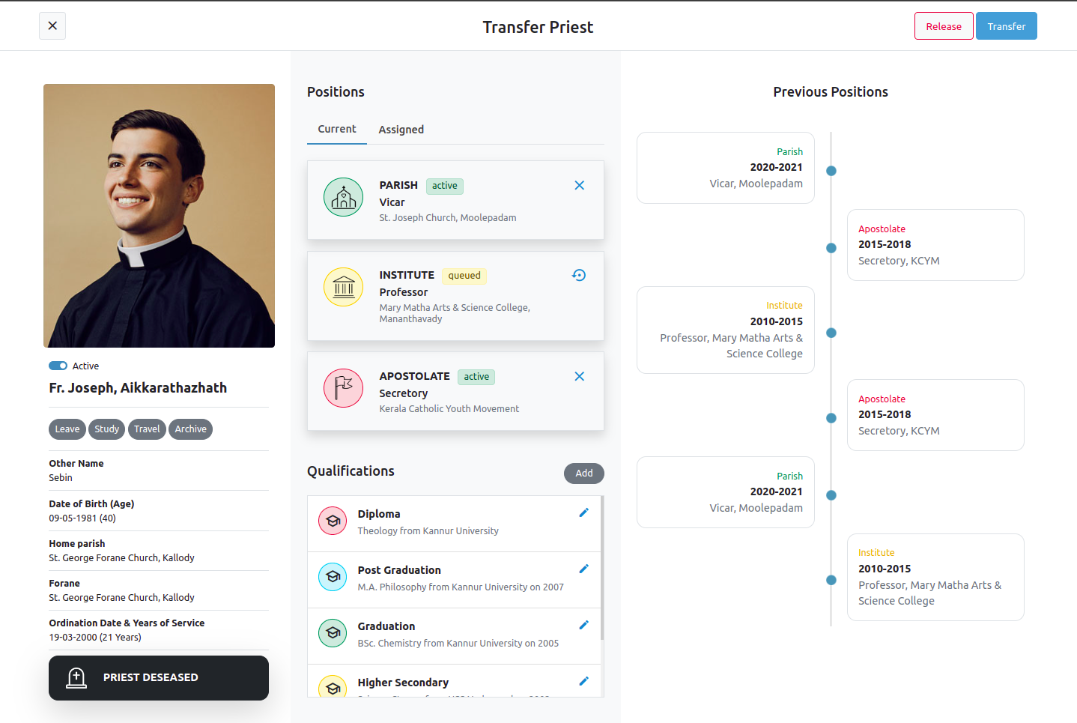Restore the queued Institute Professor position
This screenshot has width=1077, height=723.
pyautogui.click(x=579, y=275)
